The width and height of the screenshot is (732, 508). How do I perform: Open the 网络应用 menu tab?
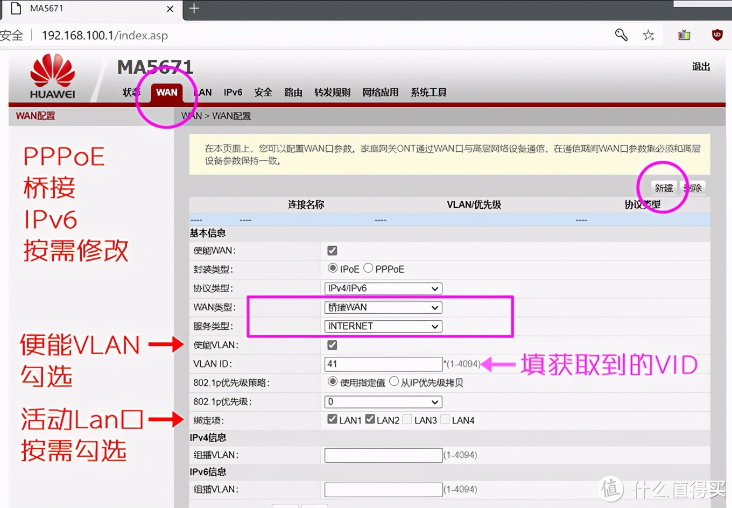[381, 92]
